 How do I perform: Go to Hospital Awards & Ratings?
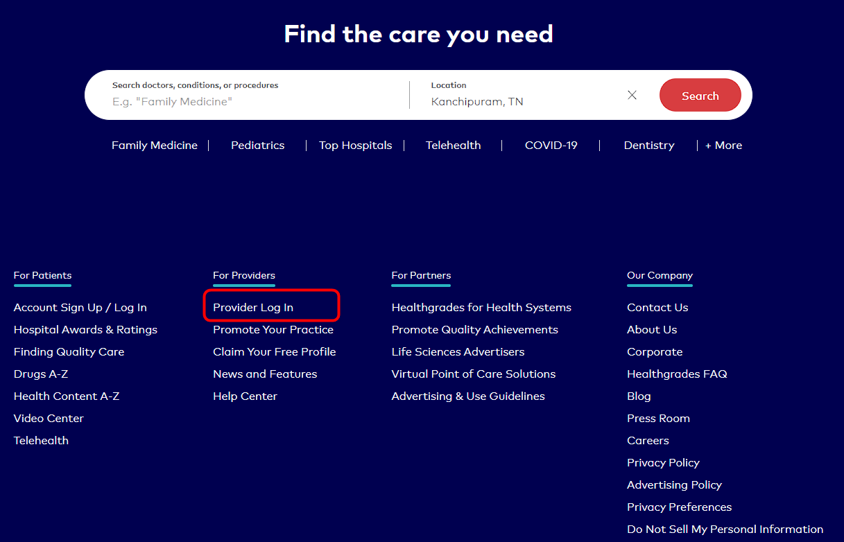85,330
